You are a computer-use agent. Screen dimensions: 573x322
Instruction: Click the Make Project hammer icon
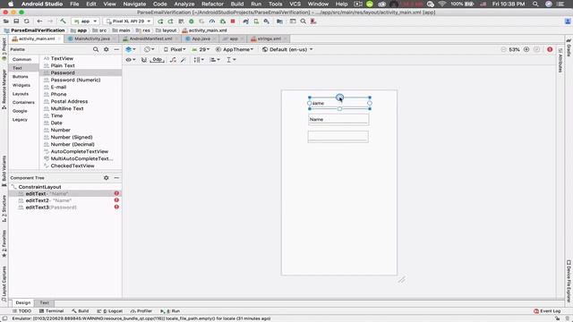point(63,21)
